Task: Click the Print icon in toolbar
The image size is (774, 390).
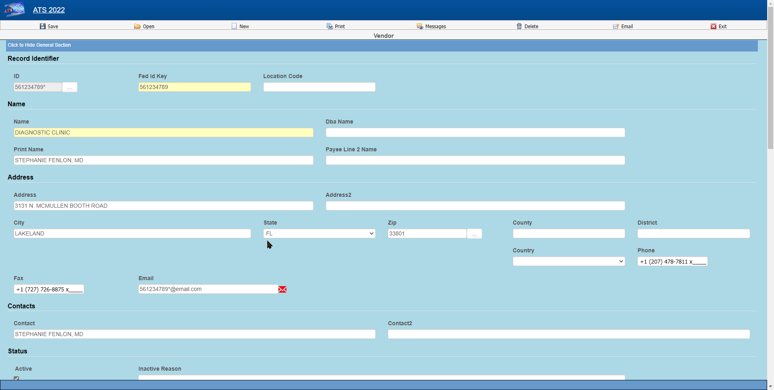Action: pos(329,26)
